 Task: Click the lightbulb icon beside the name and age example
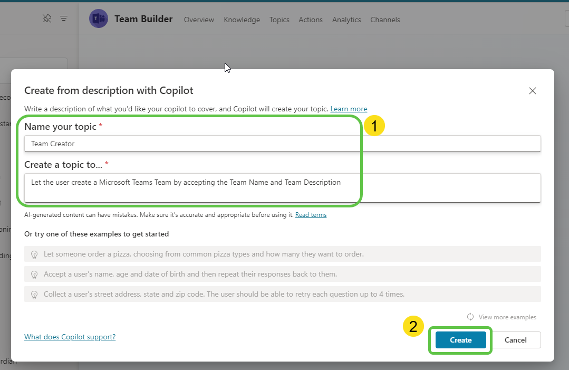click(x=34, y=274)
